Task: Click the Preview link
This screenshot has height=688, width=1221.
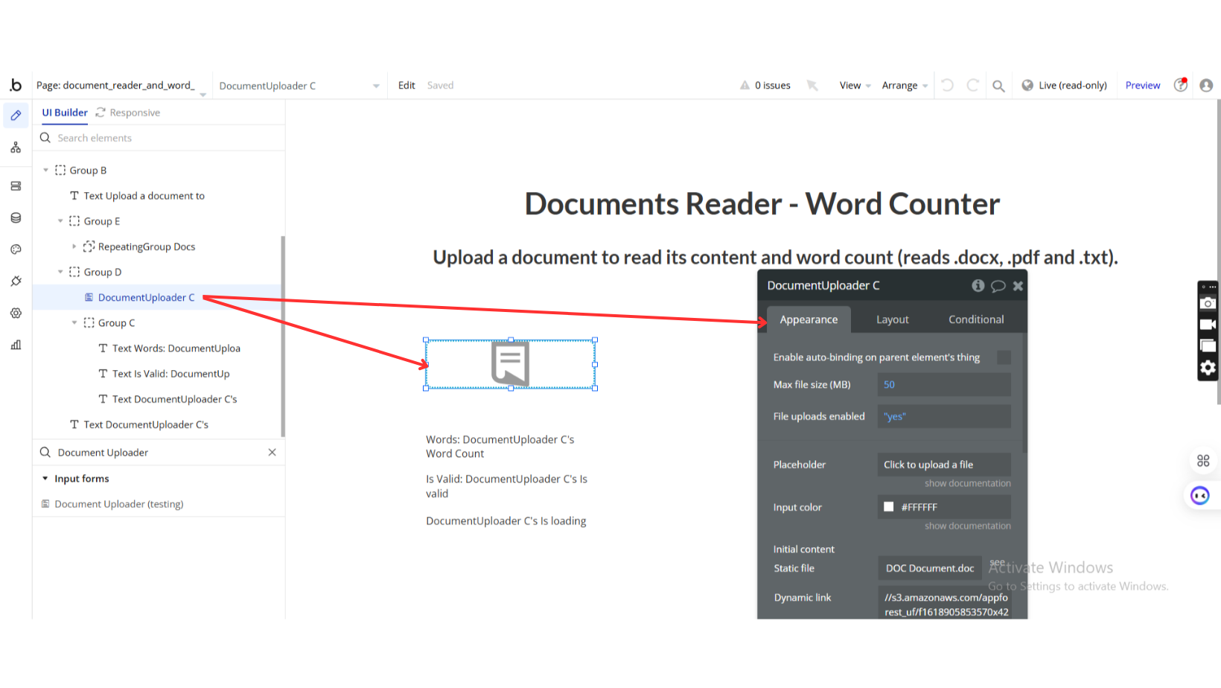Action: pyautogui.click(x=1142, y=86)
